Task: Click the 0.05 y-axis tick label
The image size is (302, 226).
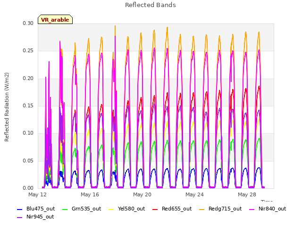Action: [28, 161]
